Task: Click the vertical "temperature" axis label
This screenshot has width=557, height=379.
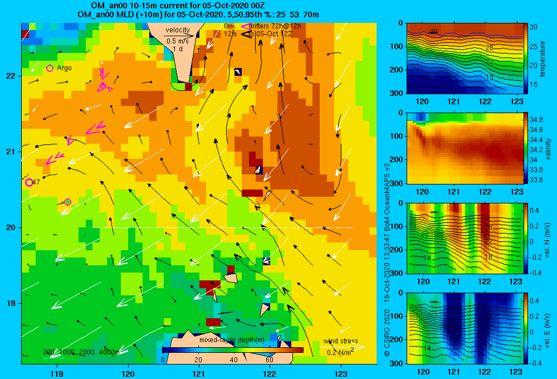Action: coord(543,59)
